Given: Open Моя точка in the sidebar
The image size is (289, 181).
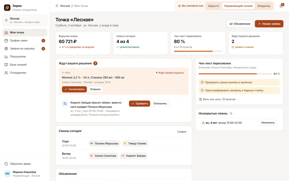Looking at the screenshot, I should tap(25, 33).
